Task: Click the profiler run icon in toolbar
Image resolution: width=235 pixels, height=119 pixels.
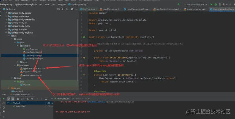Action: (224, 5)
